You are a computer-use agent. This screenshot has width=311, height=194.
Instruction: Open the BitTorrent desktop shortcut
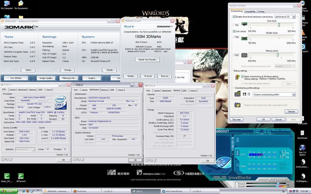[21, 178]
